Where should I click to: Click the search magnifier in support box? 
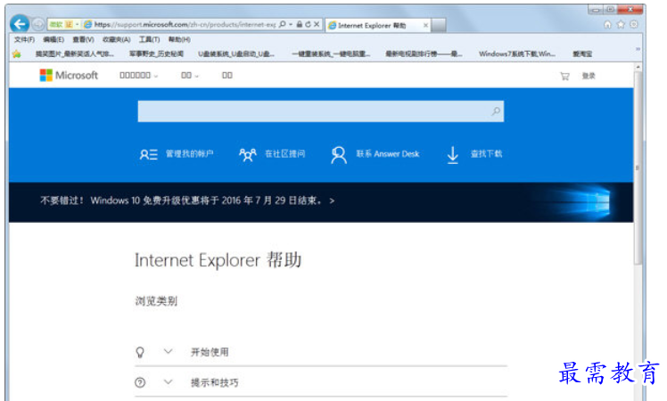point(496,111)
